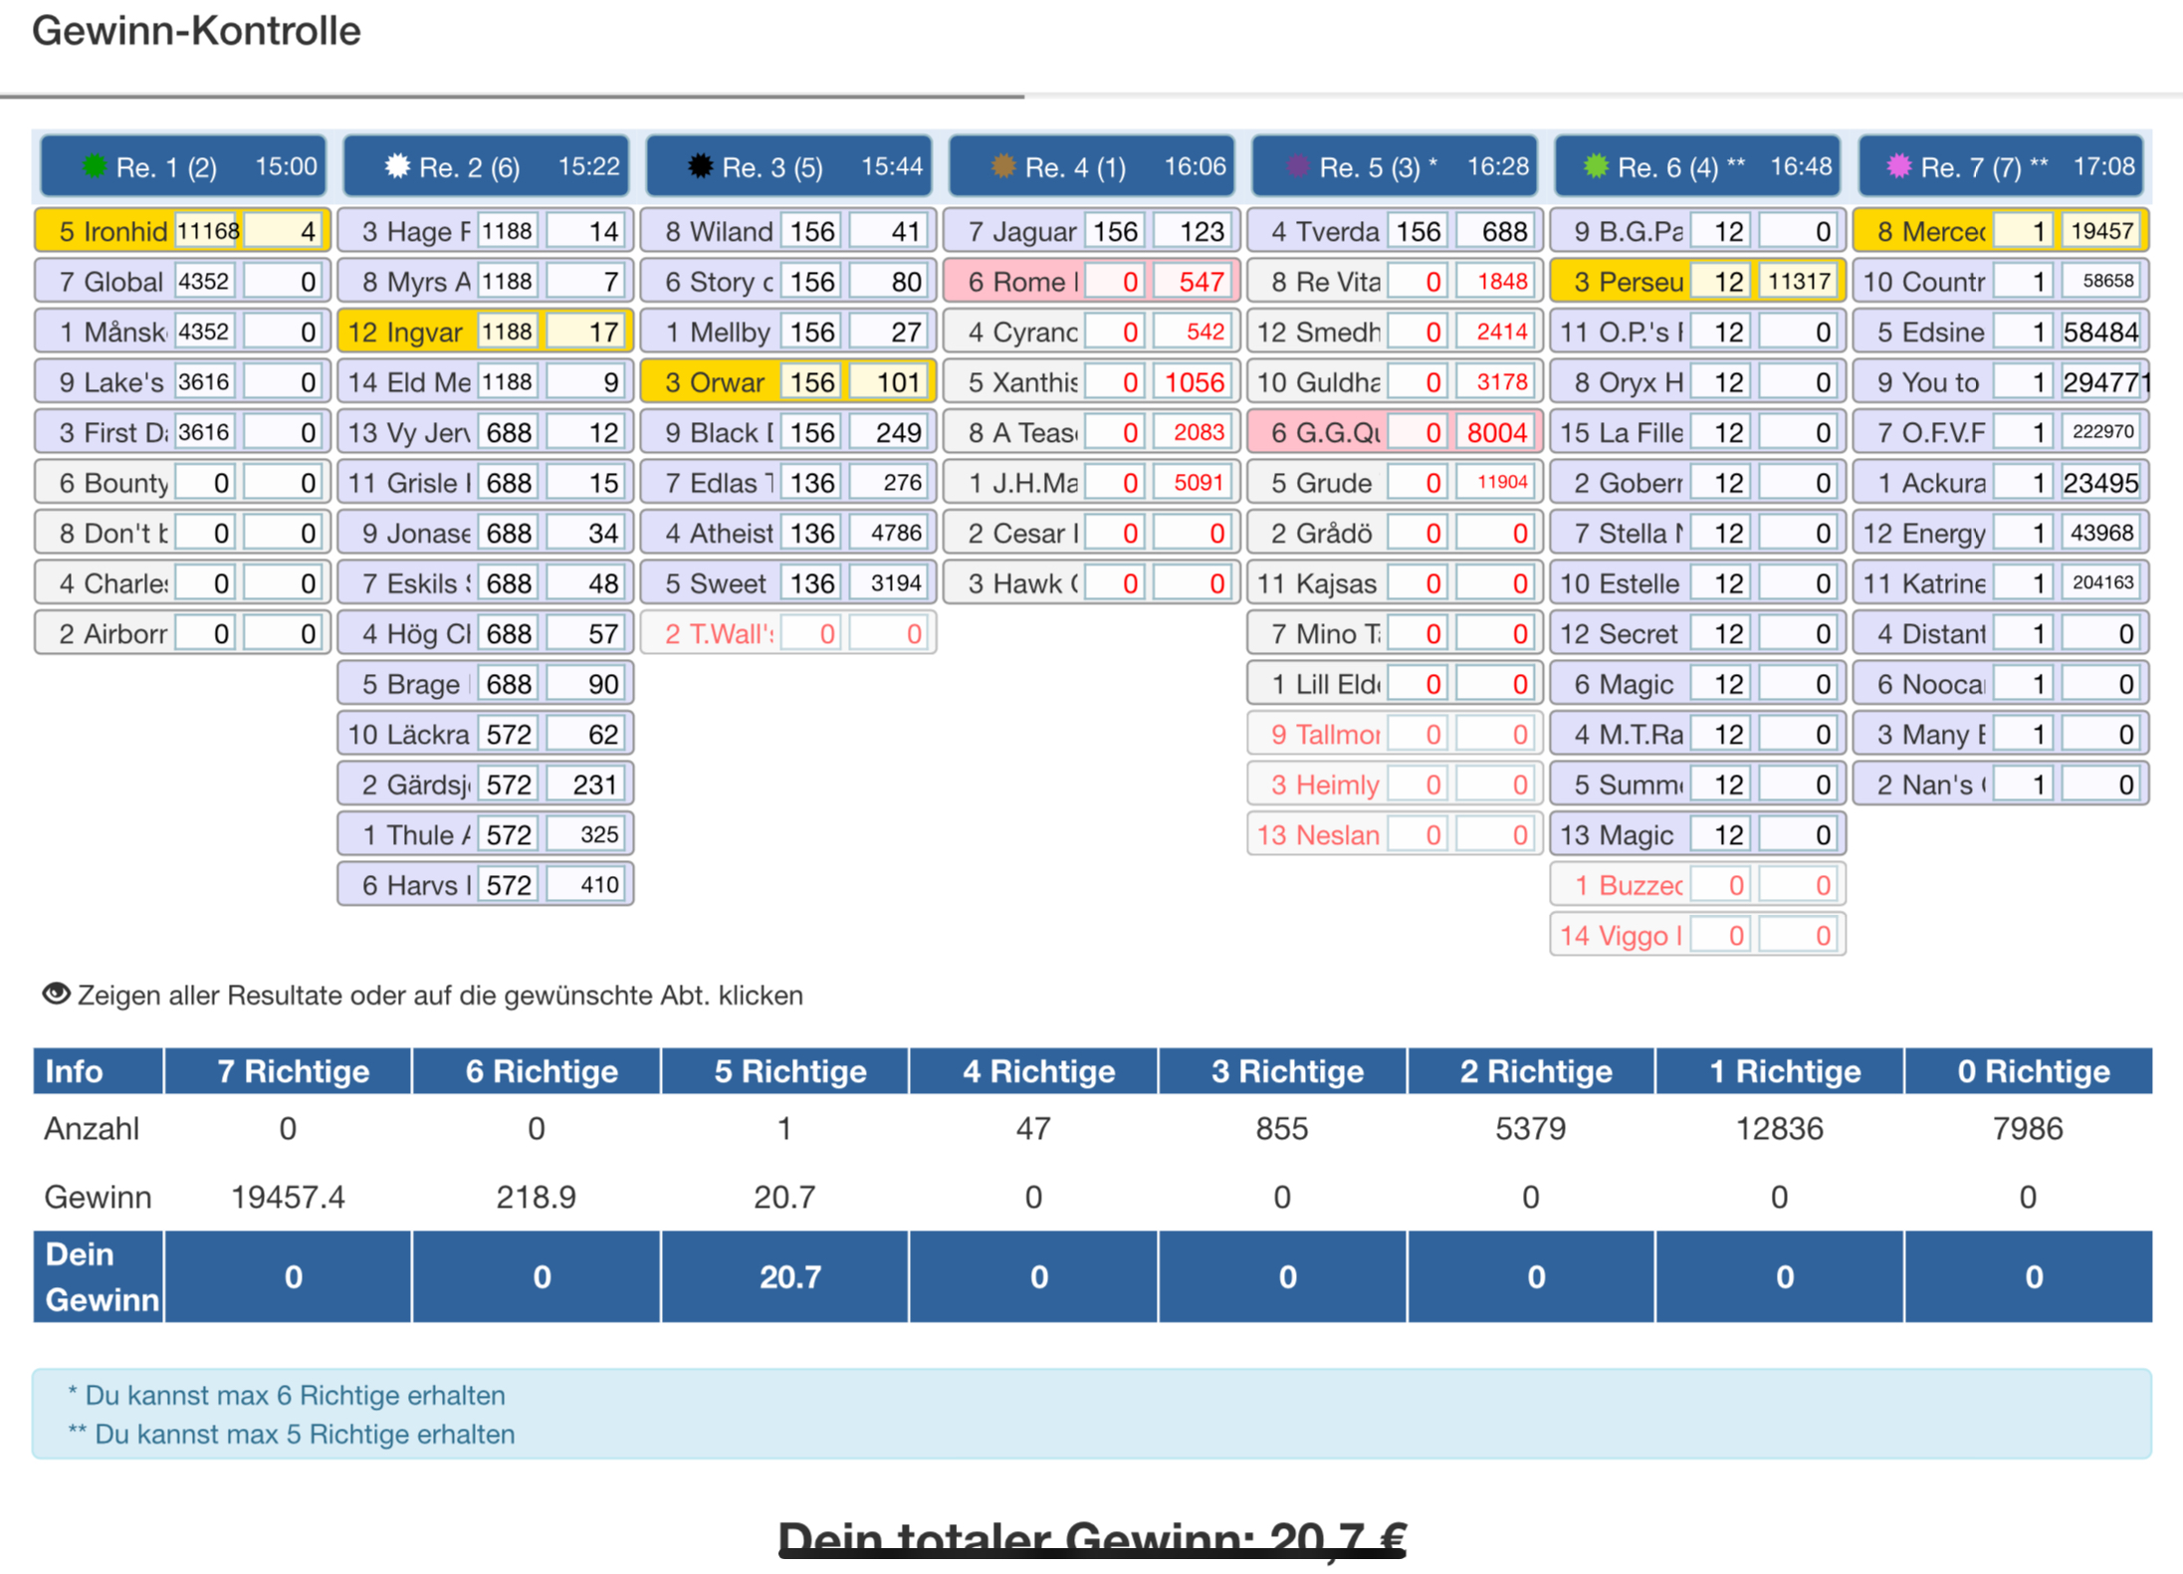This screenshot has width=2183, height=1574.
Task: Click the pink starburst icon for Re. 7
Action: (x=1898, y=166)
